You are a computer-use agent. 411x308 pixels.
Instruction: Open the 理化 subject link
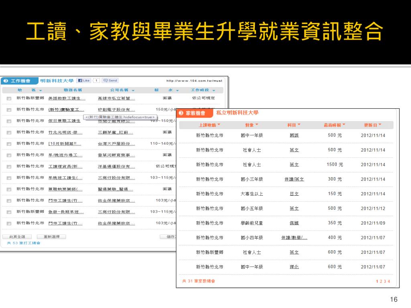(294, 267)
